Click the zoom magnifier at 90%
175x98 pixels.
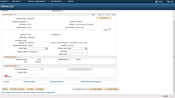pos(164,96)
